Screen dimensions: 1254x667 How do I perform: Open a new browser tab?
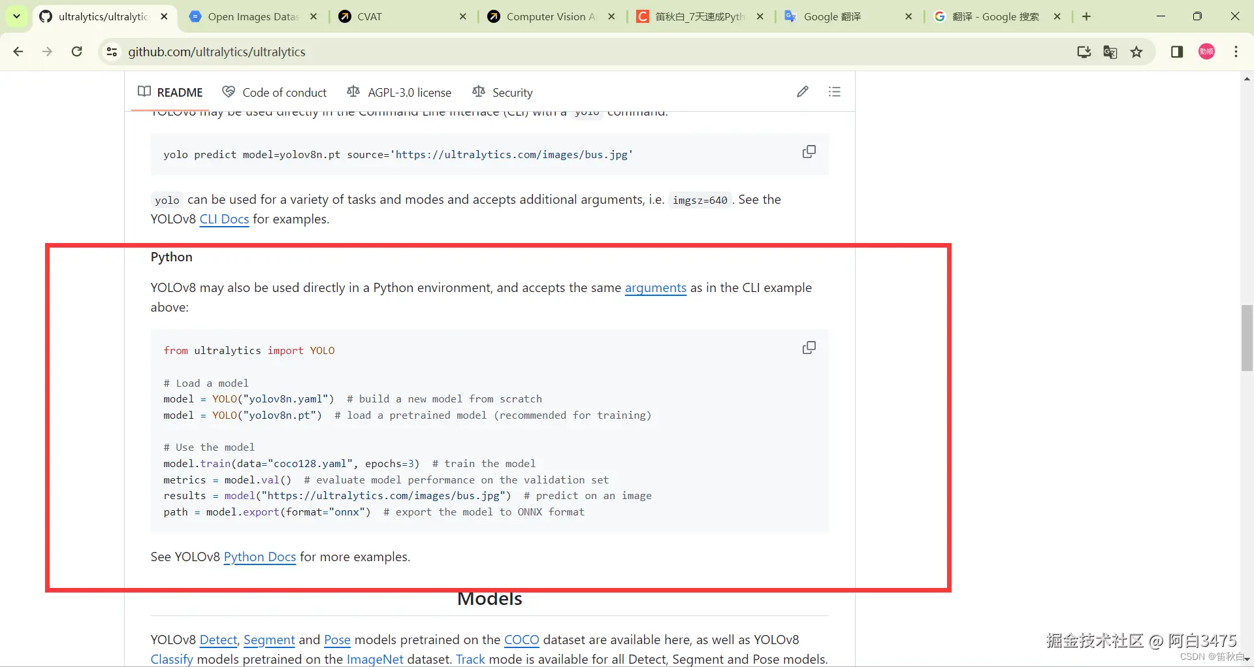point(1086,17)
